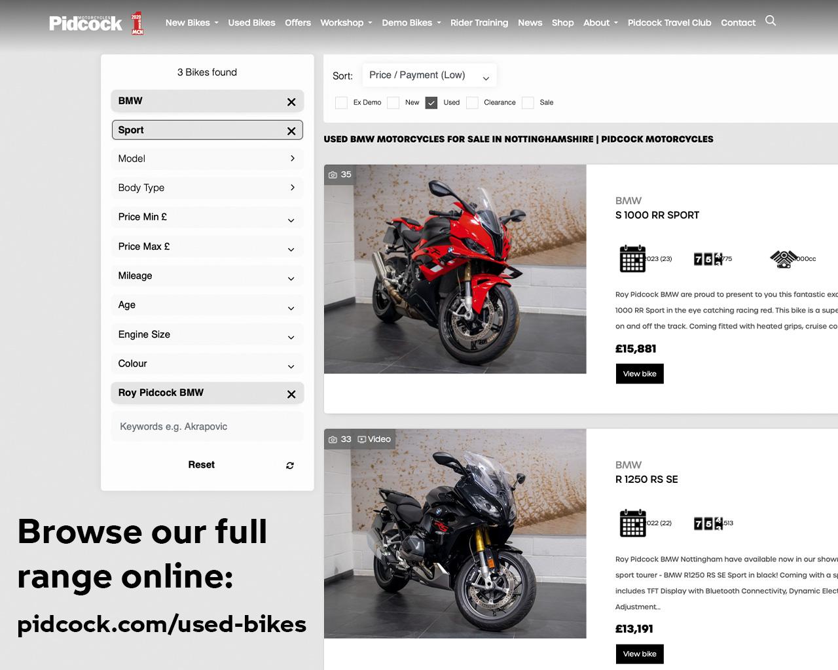
Task: Go to Pidcock Travel Club
Action: coord(669,23)
